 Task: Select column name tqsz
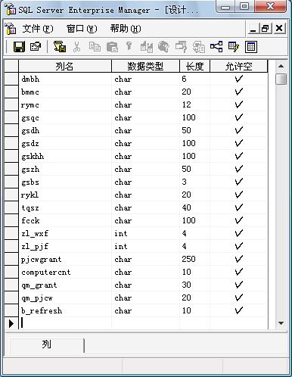[30, 208]
